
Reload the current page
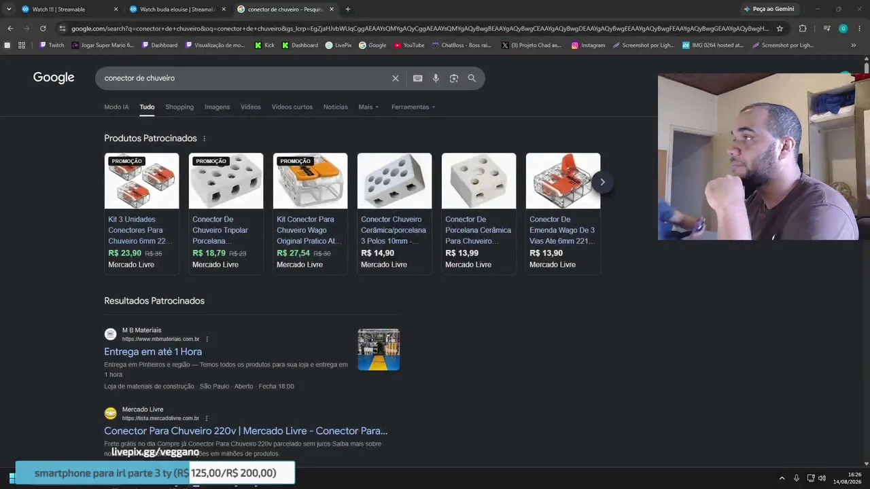tap(43, 29)
